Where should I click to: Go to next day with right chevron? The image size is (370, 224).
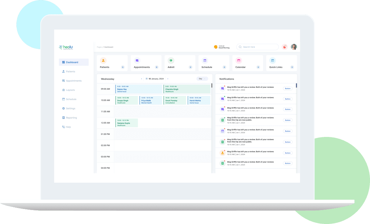coord(168,79)
